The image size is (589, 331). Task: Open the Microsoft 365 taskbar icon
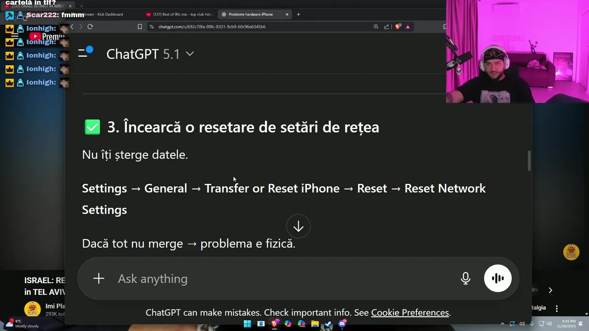tap(301, 324)
